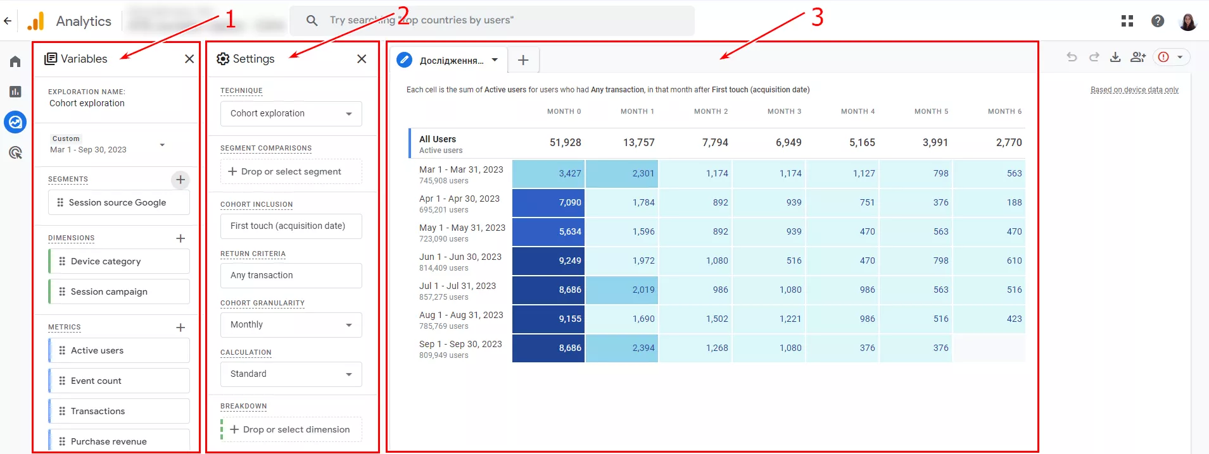Click the search magnifier icon
The width and height of the screenshot is (1209, 454).
click(x=312, y=21)
